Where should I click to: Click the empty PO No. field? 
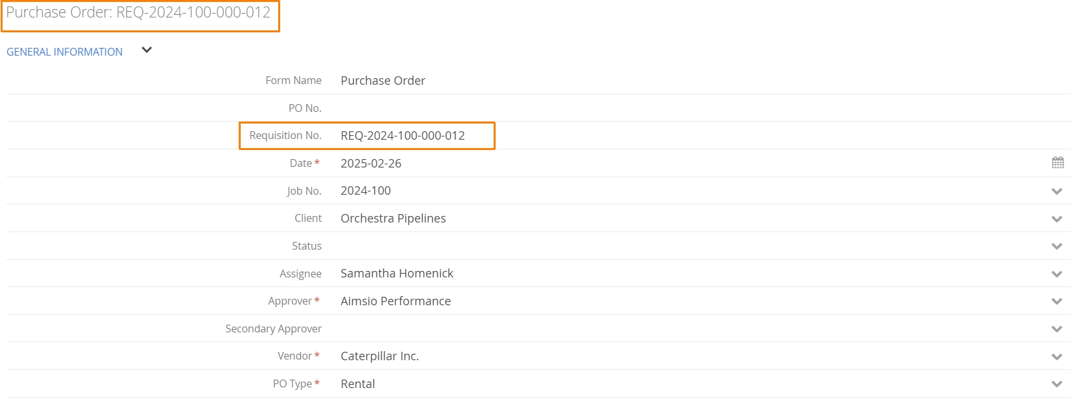(x=702, y=108)
